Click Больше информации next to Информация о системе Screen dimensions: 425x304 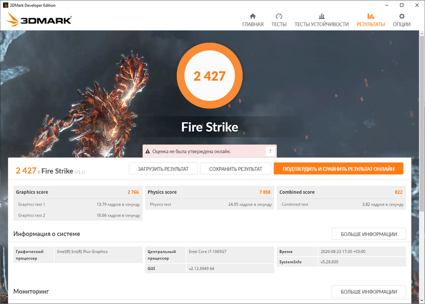[x=369, y=234]
